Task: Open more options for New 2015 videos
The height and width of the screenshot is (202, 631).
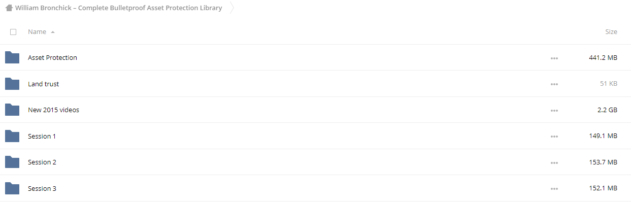Action: point(554,110)
